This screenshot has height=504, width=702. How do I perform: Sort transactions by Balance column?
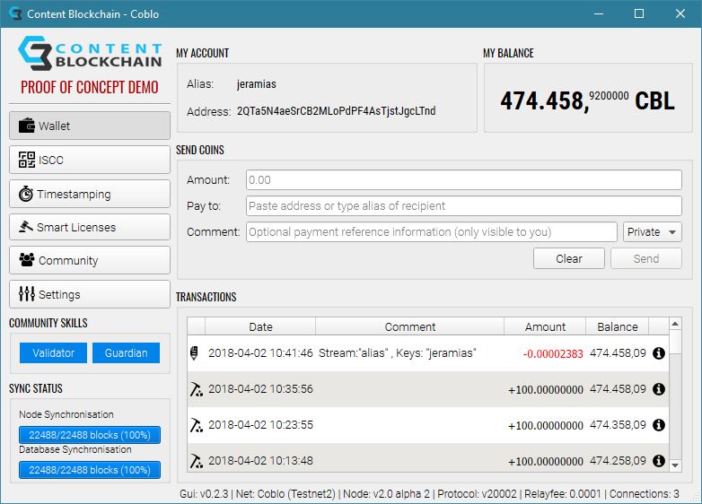tap(617, 326)
